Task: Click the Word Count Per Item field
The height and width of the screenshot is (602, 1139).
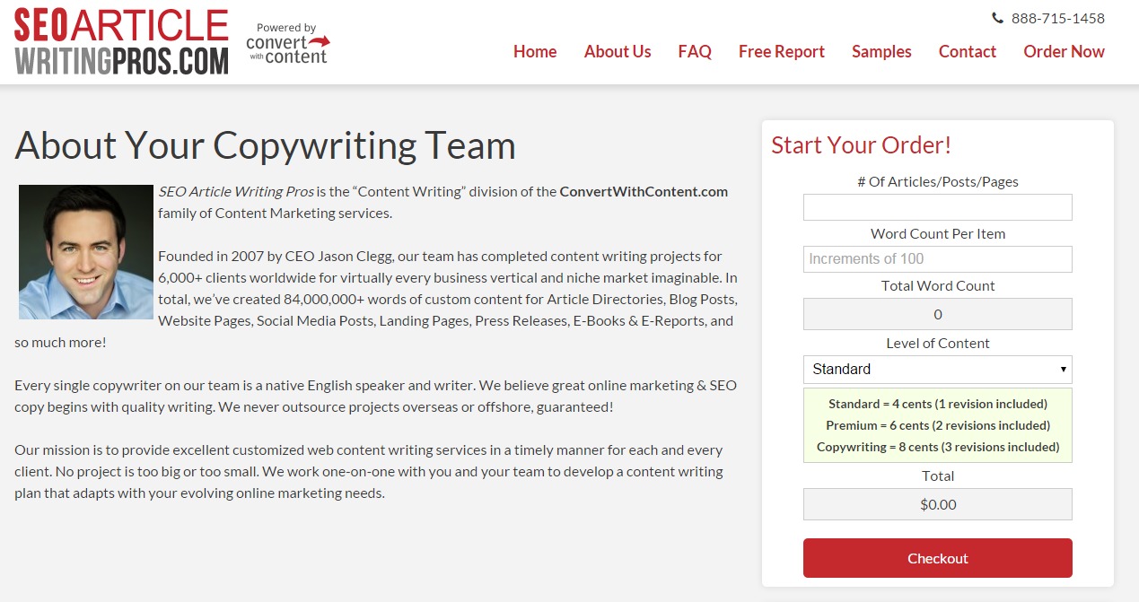Action: (937, 259)
